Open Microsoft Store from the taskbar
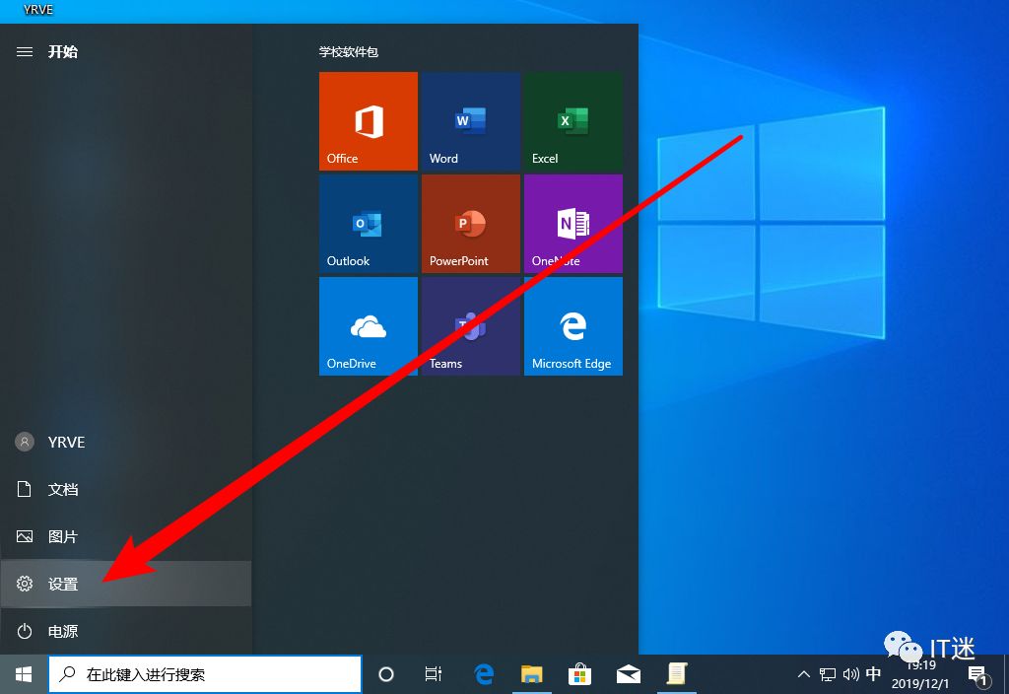The height and width of the screenshot is (694, 1009). [579, 674]
